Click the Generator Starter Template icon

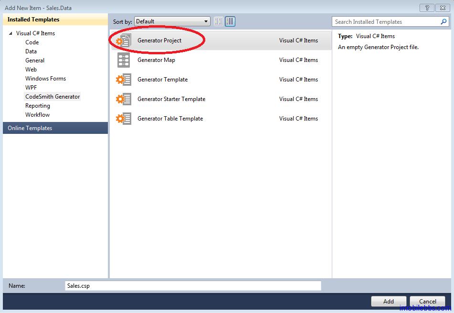(124, 99)
